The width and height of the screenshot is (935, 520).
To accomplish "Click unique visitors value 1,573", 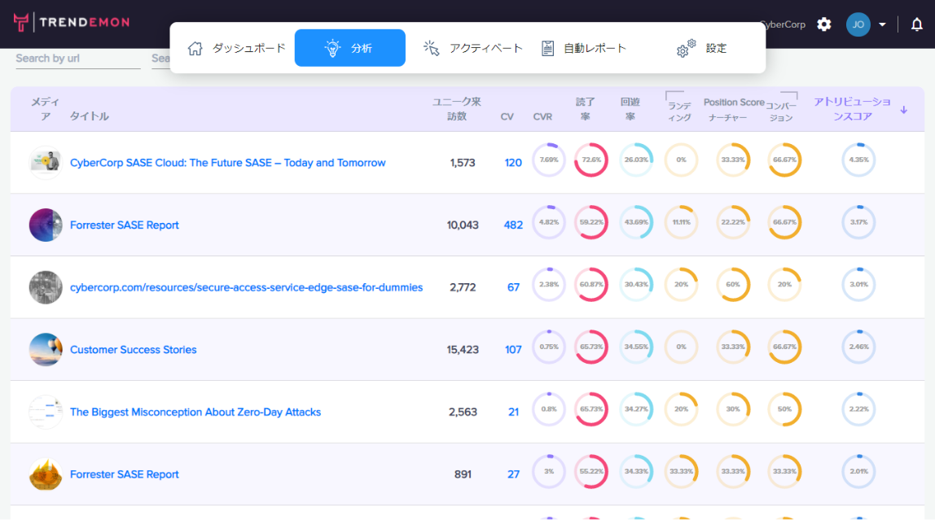I will tap(463, 163).
